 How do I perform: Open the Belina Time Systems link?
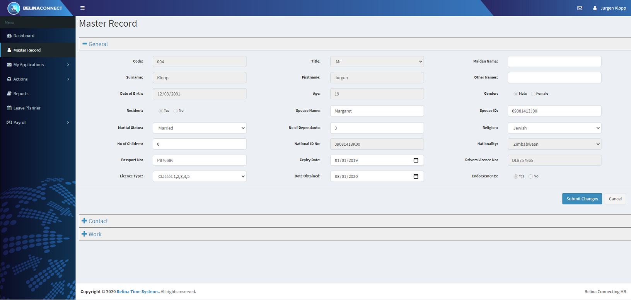[x=138, y=291]
